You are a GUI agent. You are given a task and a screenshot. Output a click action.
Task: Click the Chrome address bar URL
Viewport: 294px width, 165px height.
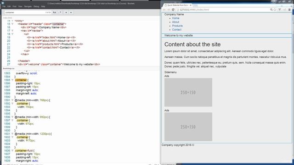194,10
